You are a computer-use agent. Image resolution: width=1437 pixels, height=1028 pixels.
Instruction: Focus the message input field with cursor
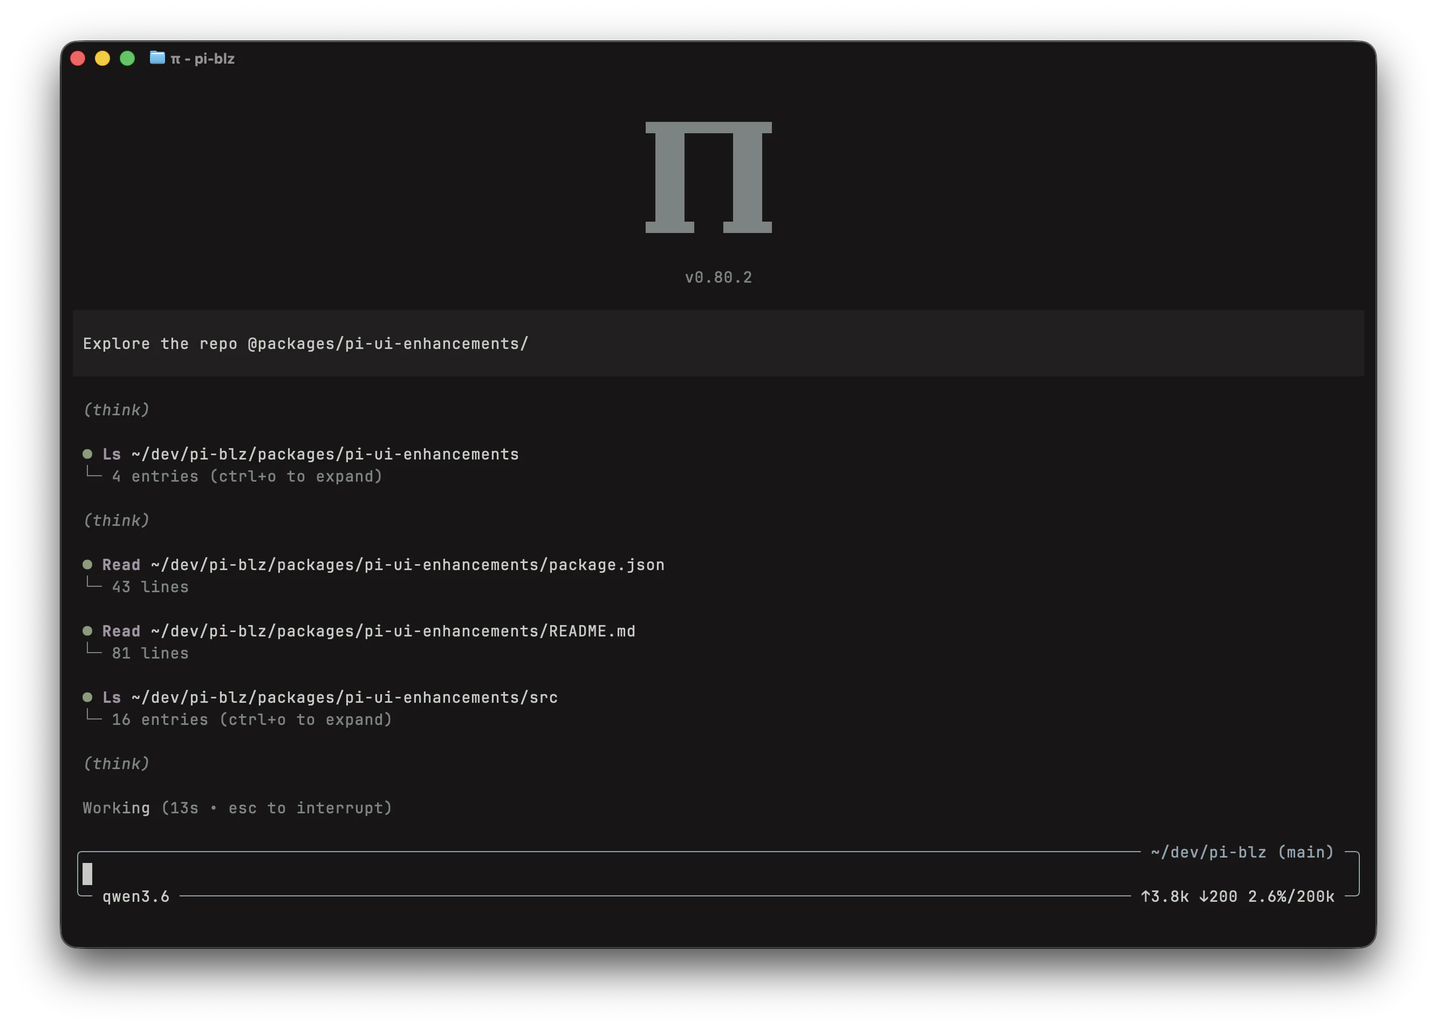[718, 874]
